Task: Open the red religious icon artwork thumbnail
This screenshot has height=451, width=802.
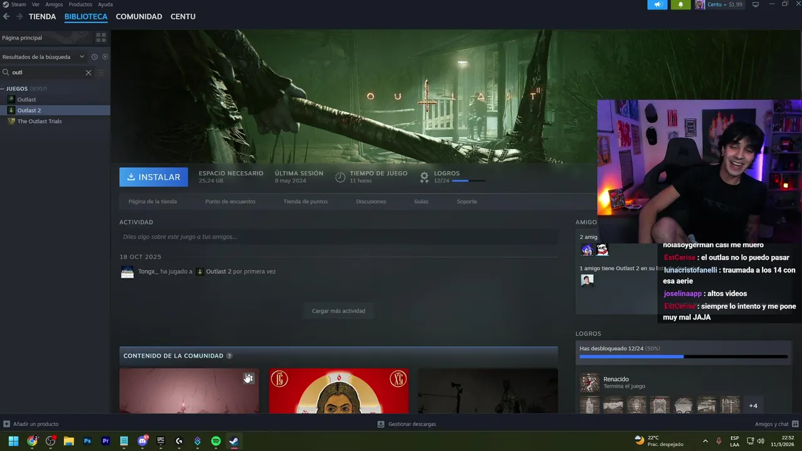Action: pyautogui.click(x=338, y=391)
